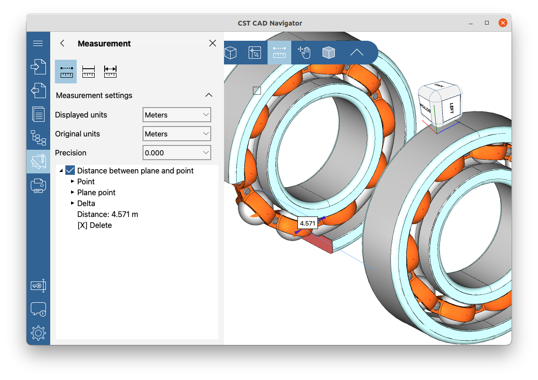Select the third distance-arrows measurement mode icon
Image resolution: width=538 pixels, height=380 pixels.
(110, 72)
